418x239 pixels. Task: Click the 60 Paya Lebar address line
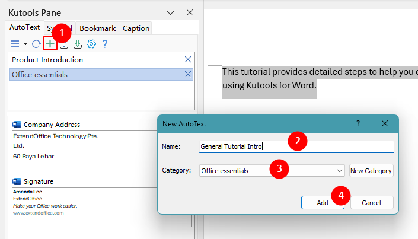(34, 157)
